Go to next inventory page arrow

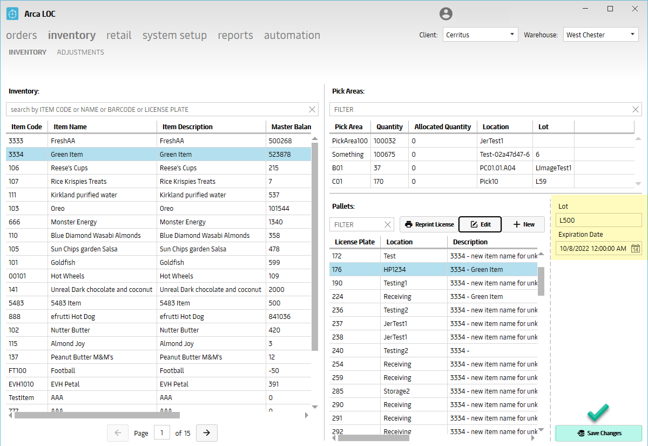207,432
